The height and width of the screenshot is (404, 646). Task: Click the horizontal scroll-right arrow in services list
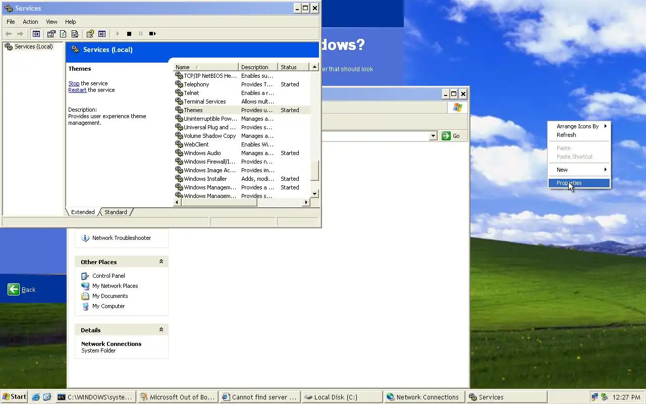306,203
